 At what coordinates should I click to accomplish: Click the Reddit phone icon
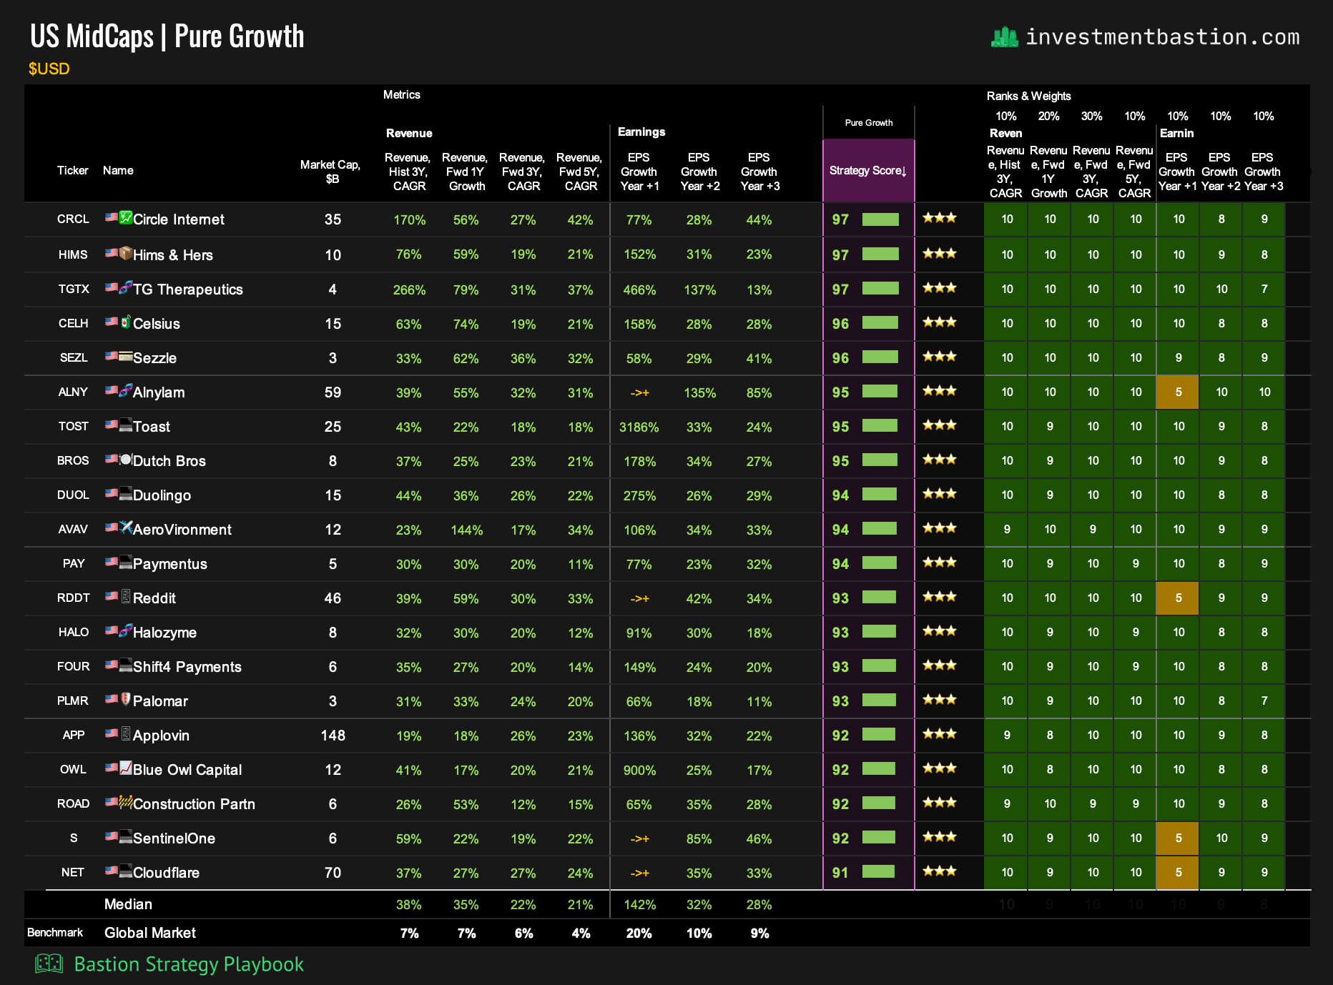126,596
